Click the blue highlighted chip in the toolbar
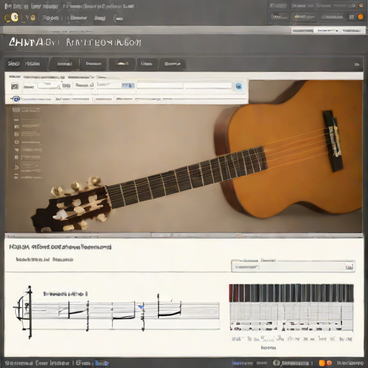The height and width of the screenshot is (368, 368). coord(128,86)
